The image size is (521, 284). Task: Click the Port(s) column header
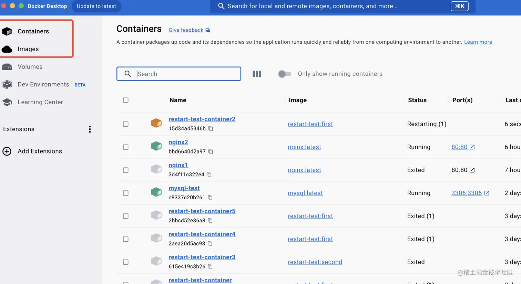click(x=462, y=100)
